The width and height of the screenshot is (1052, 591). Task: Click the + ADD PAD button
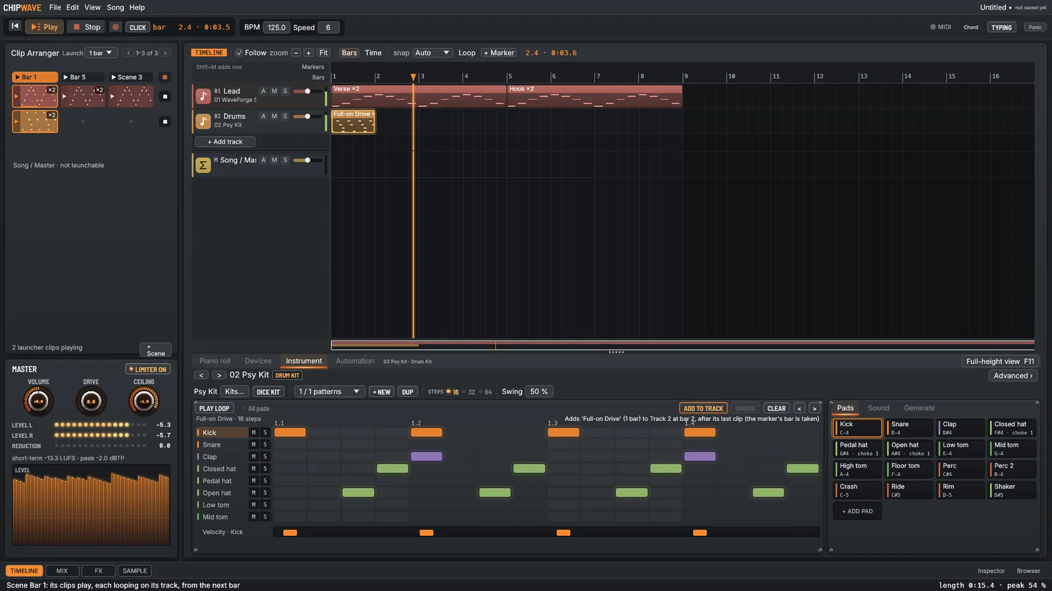(x=857, y=511)
